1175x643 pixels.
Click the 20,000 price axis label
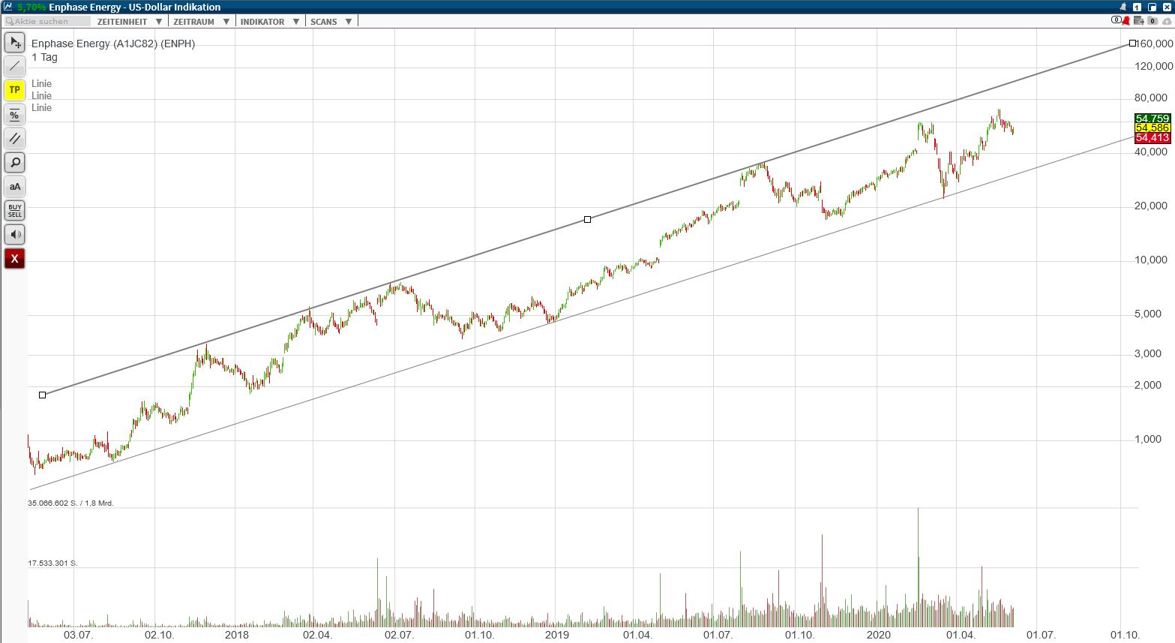pos(1151,206)
